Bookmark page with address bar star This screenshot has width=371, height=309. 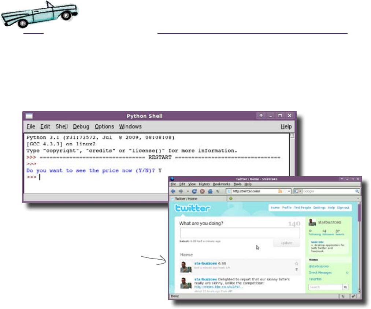click(285, 191)
